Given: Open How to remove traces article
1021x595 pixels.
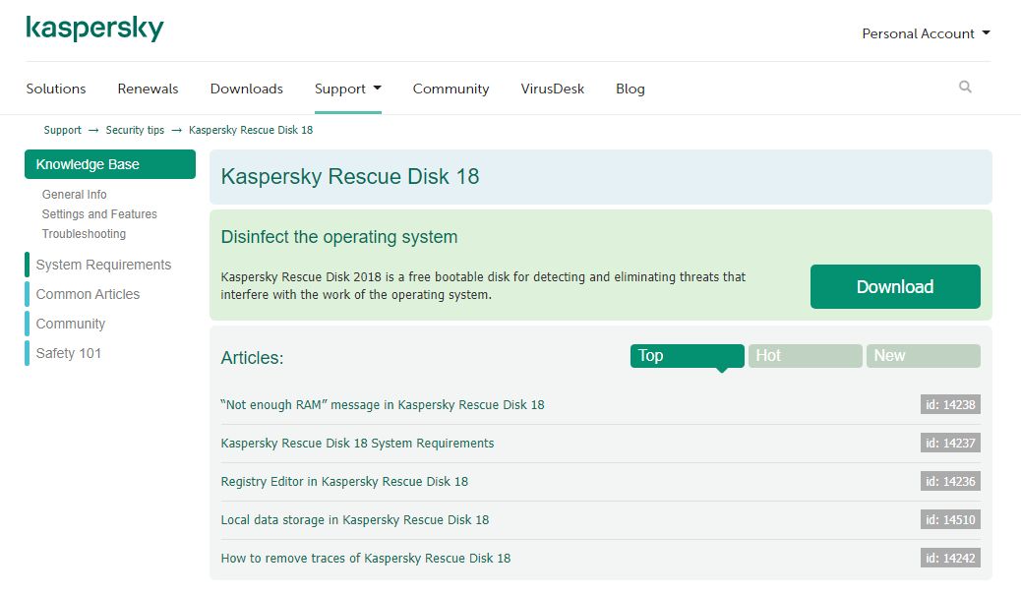Looking at the screenshot, I should (x=366, y=559).
